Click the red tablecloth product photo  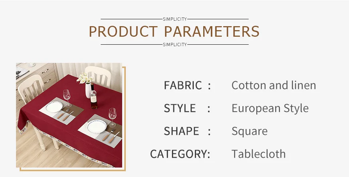[x=69, y=115]
